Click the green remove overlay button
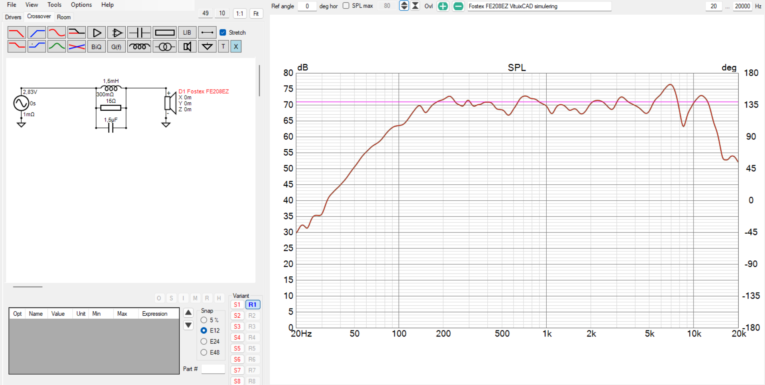The height and width of the screenshot is (385, 765). coord(458,6)
